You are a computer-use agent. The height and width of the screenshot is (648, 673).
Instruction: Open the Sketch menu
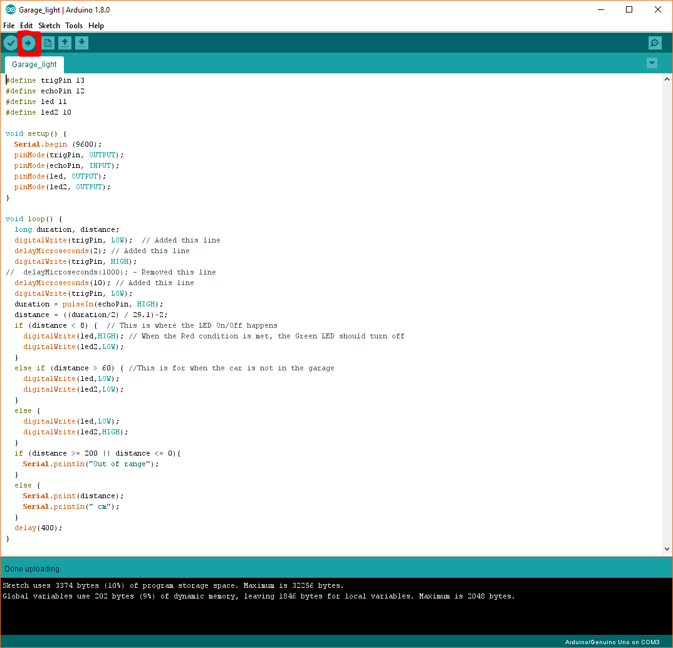click(x=49, y=26)
